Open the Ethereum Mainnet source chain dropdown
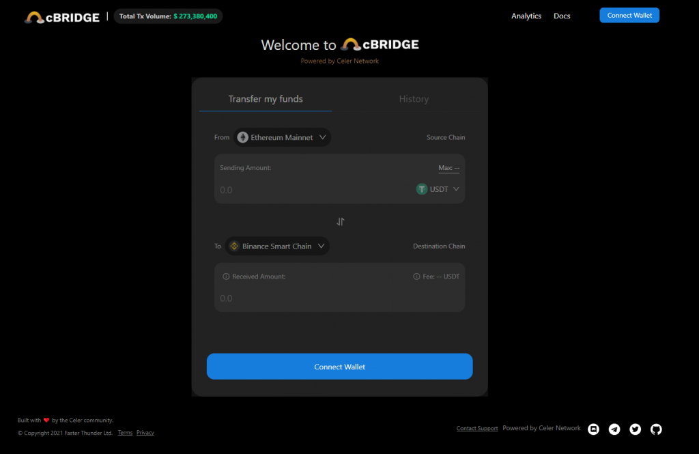Viewport: 699px width, 454px height. (282, 137)
